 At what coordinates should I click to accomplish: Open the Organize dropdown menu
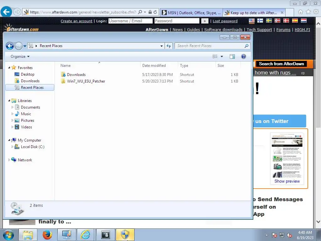tap(20, 56)
